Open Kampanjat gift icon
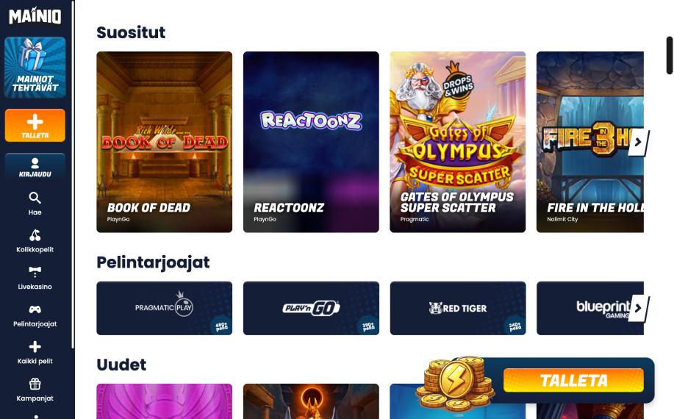 (35, 384)
